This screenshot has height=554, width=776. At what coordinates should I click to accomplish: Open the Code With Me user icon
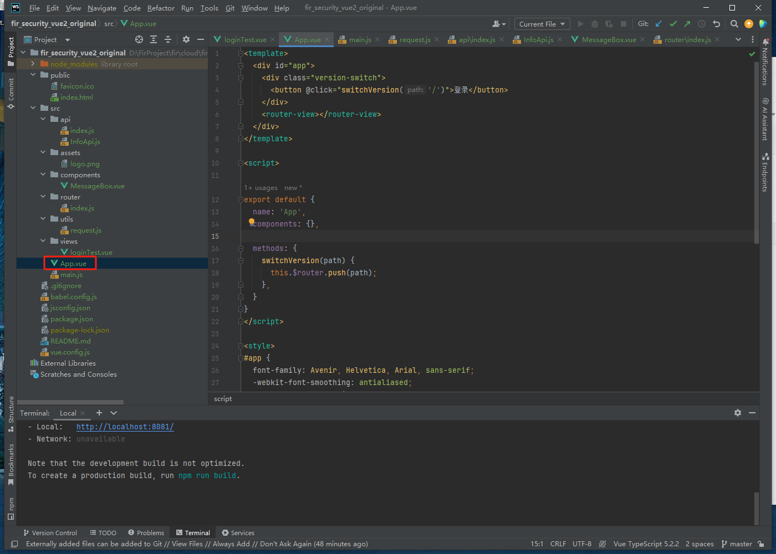tap(499, 24)
